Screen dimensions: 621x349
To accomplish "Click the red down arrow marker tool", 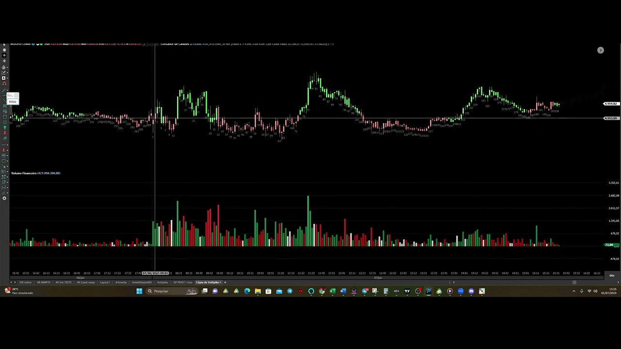I will tap(5, 132).
